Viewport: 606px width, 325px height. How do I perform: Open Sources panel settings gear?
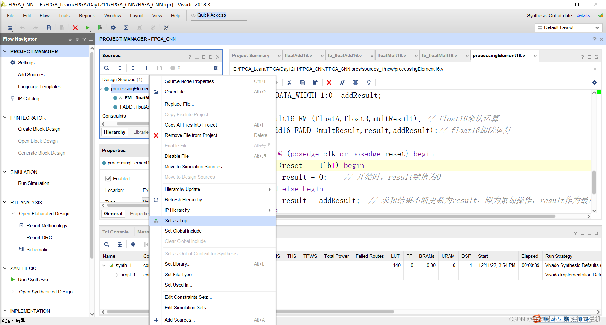(216, 68)
